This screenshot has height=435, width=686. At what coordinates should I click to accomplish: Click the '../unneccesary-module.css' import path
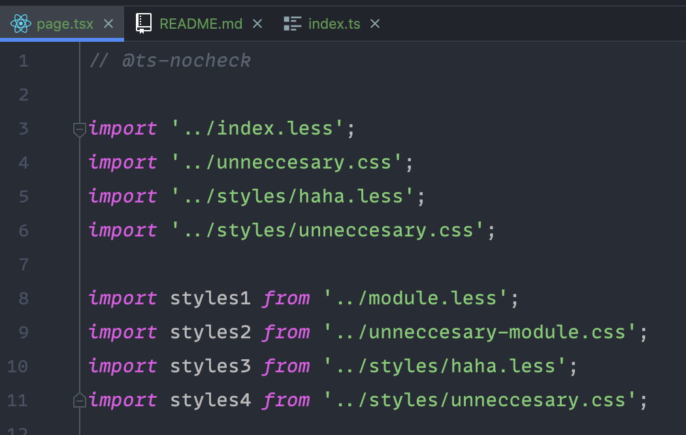click(x=480, y=332)
